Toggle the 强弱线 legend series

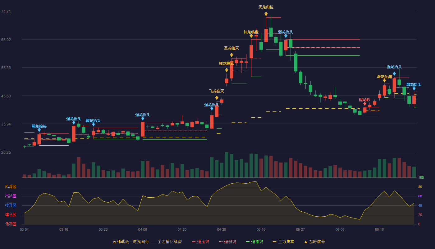pyautogui.click(x=227, y=242)
